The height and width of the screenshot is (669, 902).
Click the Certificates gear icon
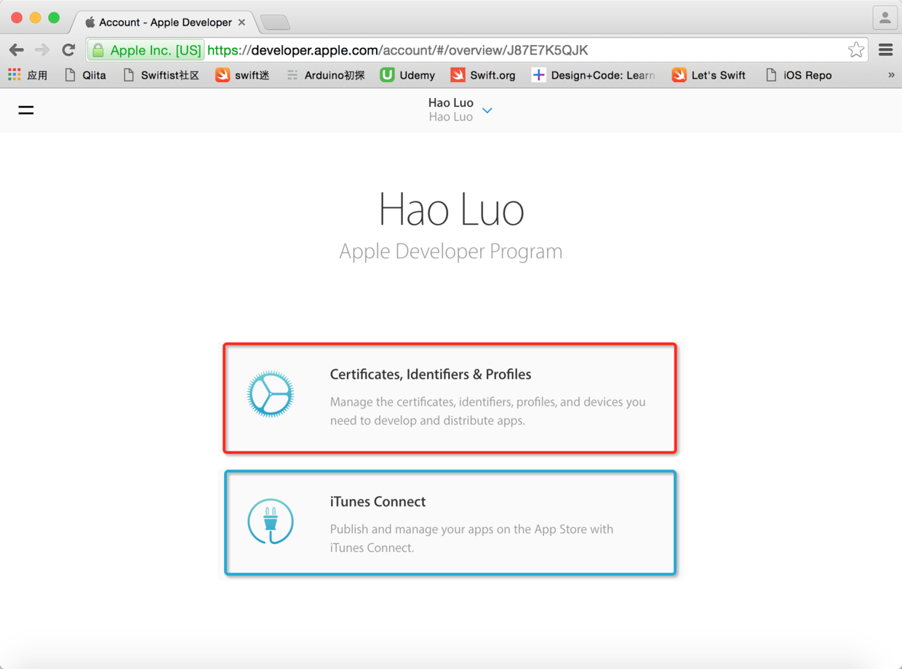pos(271,393)
